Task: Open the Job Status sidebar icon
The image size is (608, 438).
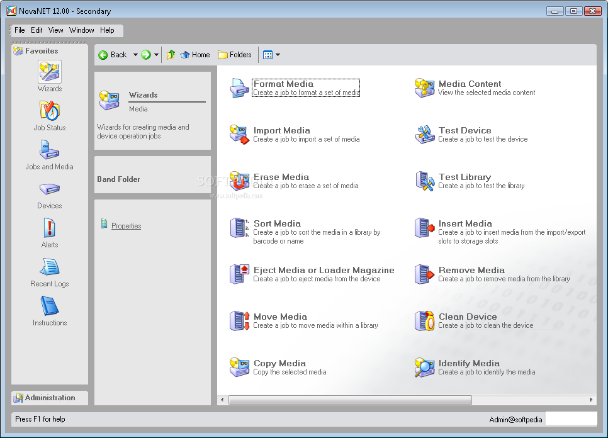Action: pos(50,111)
